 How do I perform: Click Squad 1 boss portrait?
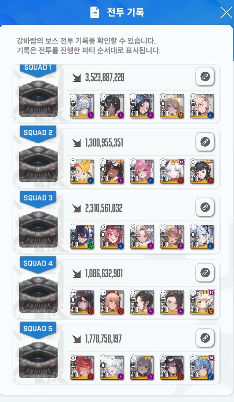point(38,98)
